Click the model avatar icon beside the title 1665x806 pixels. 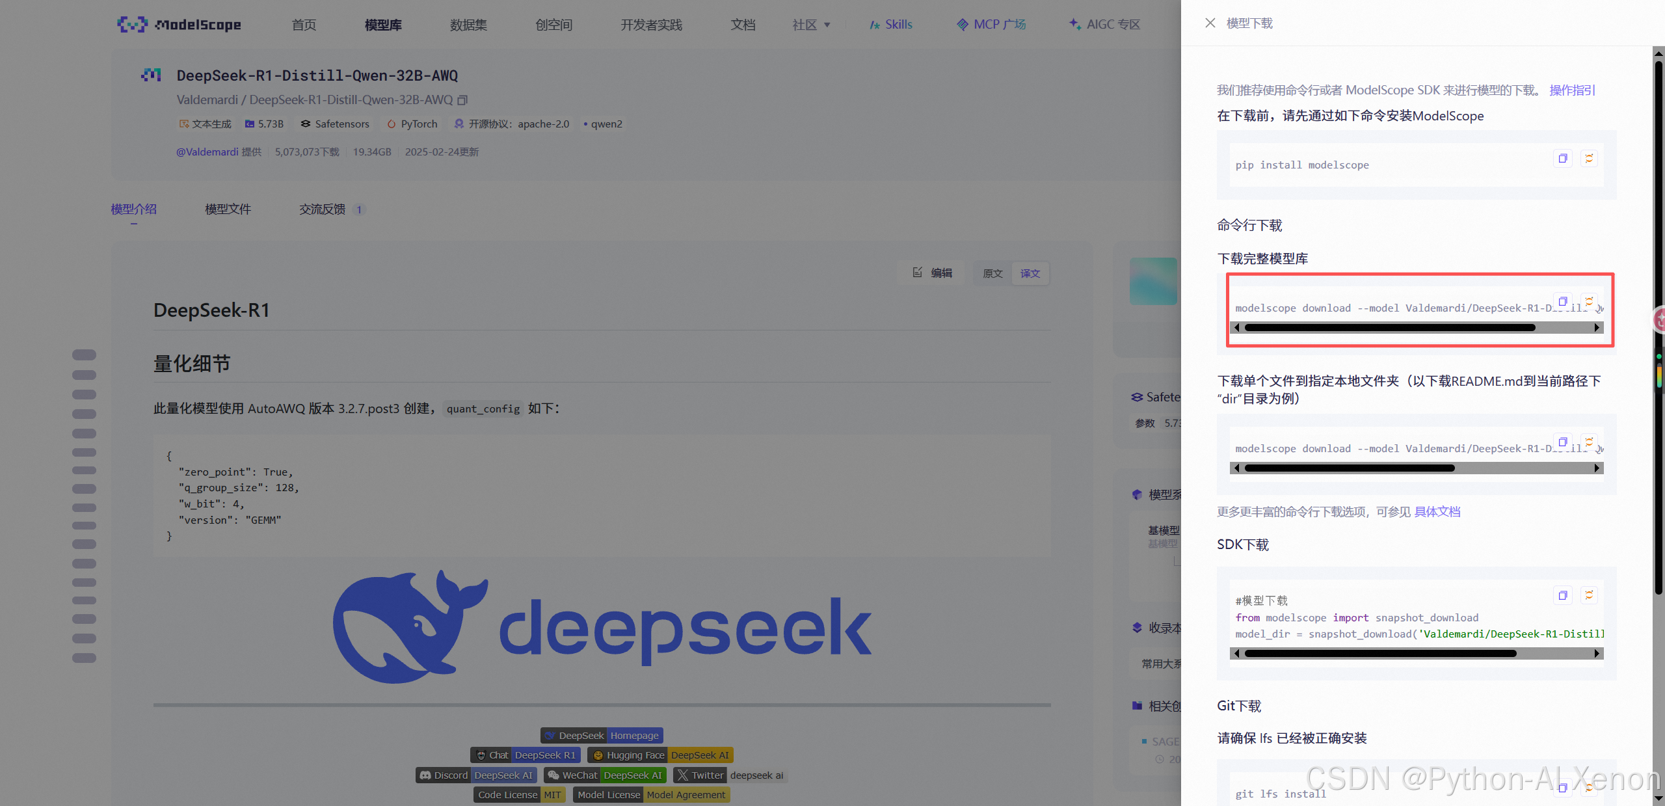[x=152, y=75]
